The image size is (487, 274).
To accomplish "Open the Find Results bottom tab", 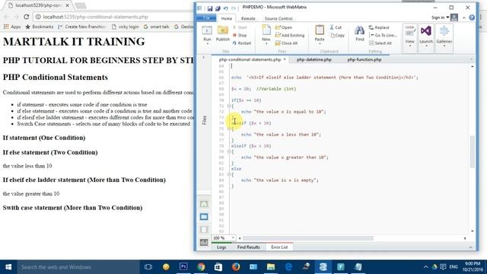I will 248,247.
